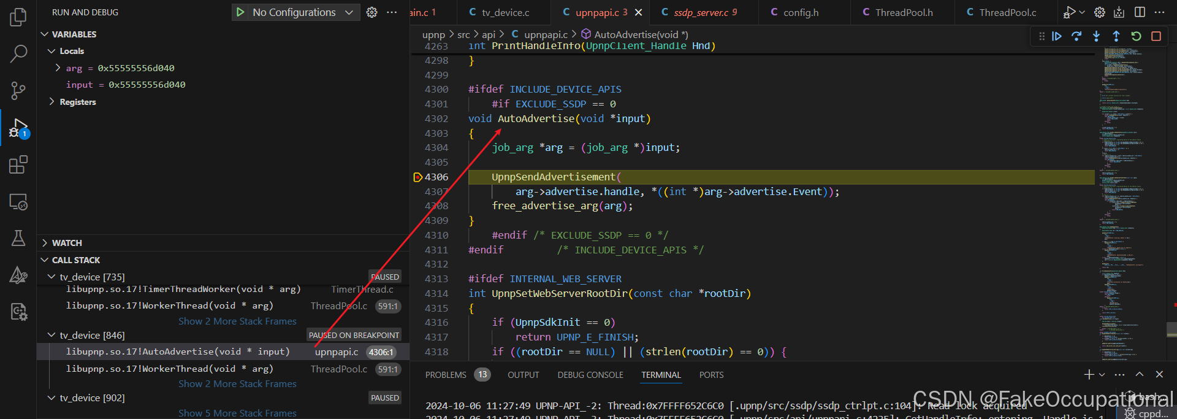This screenshot has height=419, width=1177.
Task: Open the Source Control view
Action: click(18, 91)
